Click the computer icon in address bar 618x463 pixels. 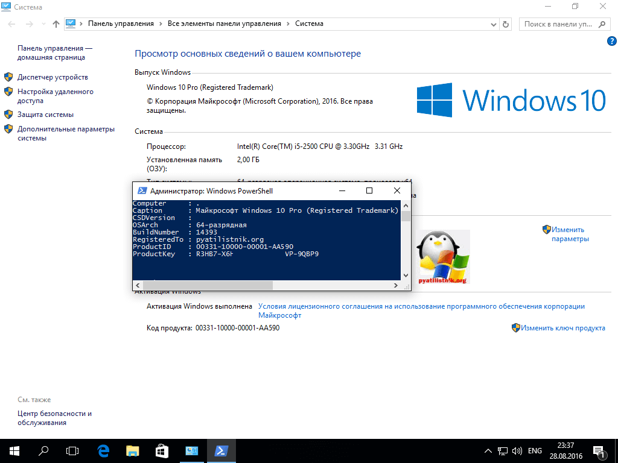(x=71, y=24)
